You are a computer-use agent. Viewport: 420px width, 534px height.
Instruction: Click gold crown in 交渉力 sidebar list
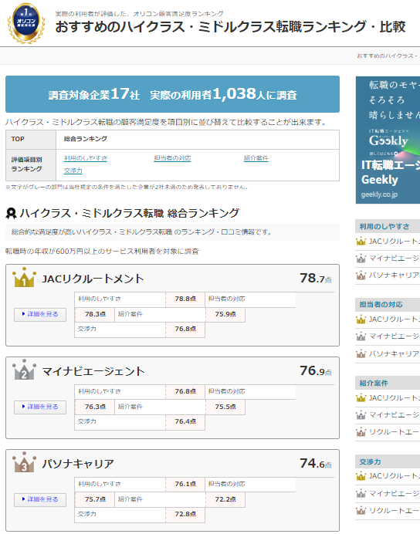pos(361,476)
